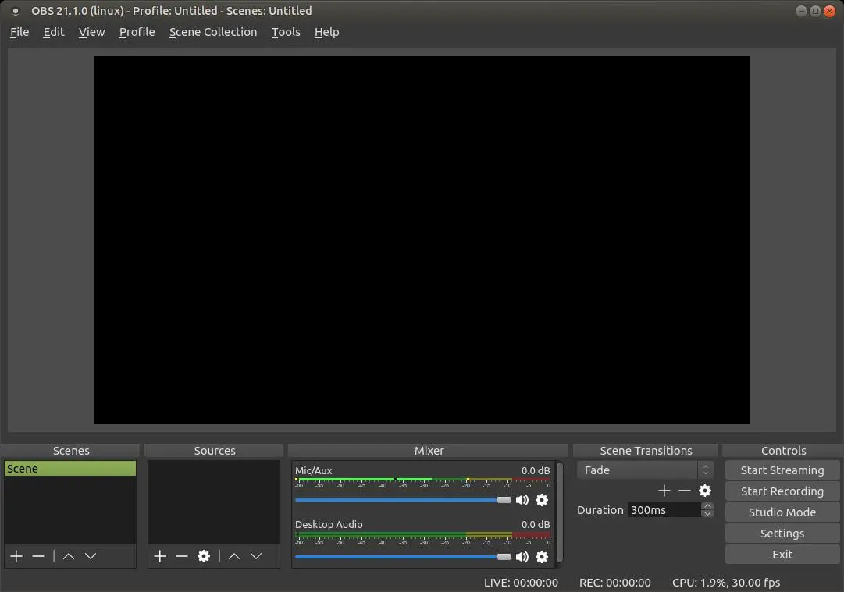Add a new scene transition with plus icon

coord(664,491)
